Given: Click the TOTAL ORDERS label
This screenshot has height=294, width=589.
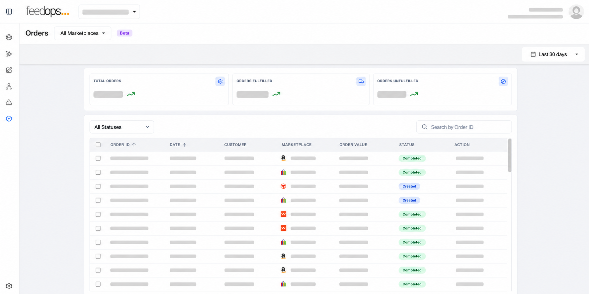Looking at the screenshot, I should 107,81.
